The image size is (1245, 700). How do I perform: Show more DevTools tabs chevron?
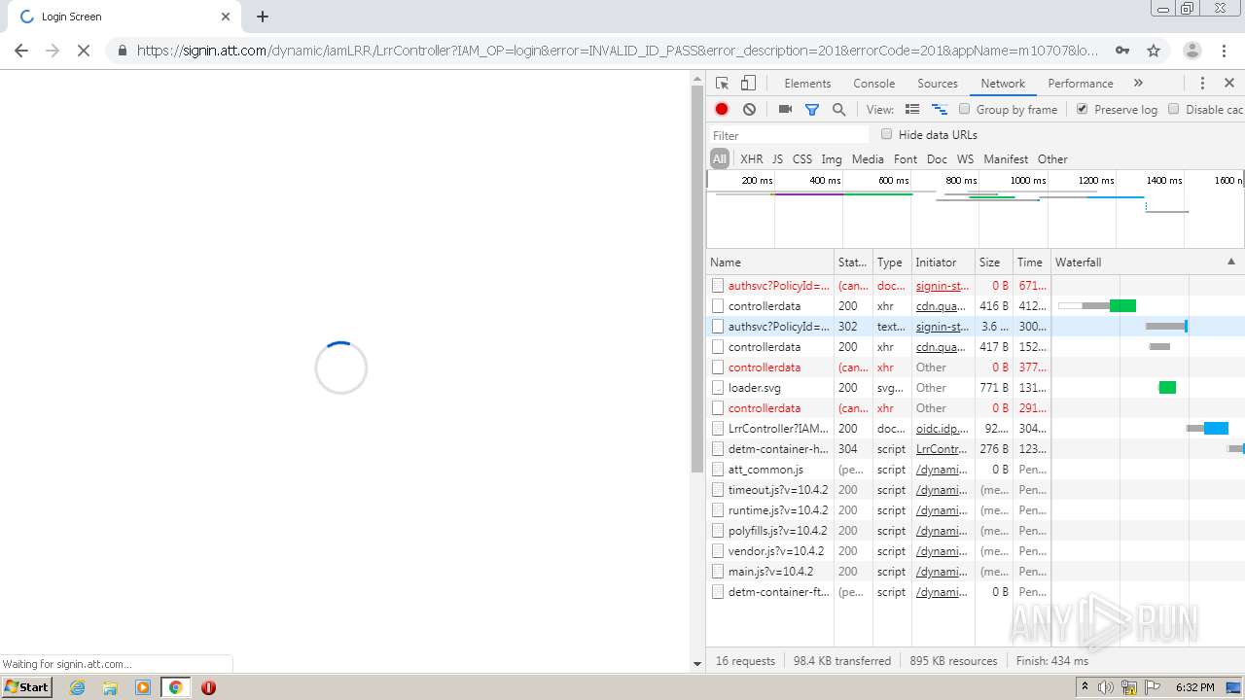point(1138,84)
